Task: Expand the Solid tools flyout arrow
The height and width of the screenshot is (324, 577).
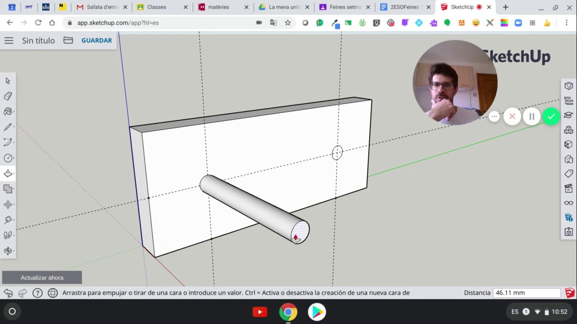Action: point(14,189)
